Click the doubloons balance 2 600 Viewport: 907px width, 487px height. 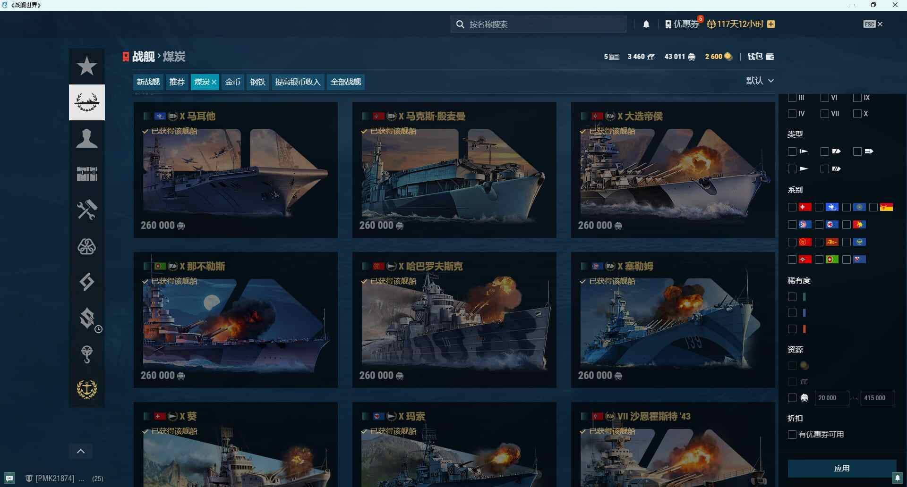(719, 57)
